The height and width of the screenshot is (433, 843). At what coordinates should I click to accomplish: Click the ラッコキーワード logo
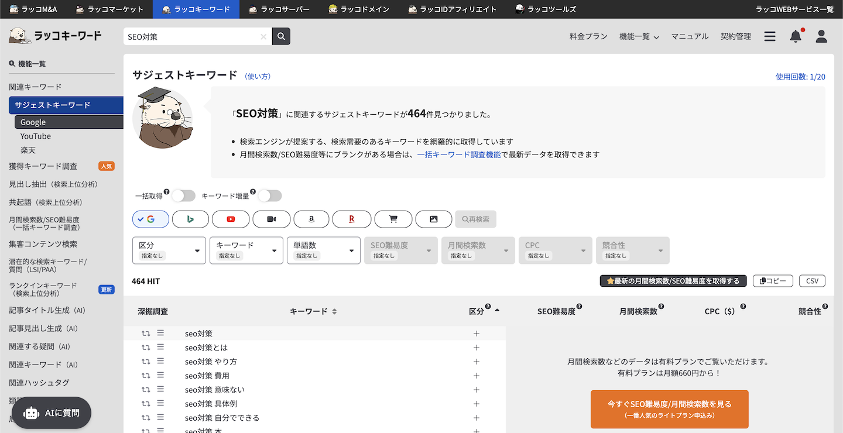tap(55, 36)
